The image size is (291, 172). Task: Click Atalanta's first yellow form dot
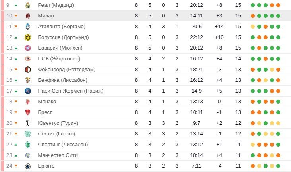pyautogui.click(x=253, y=27)
